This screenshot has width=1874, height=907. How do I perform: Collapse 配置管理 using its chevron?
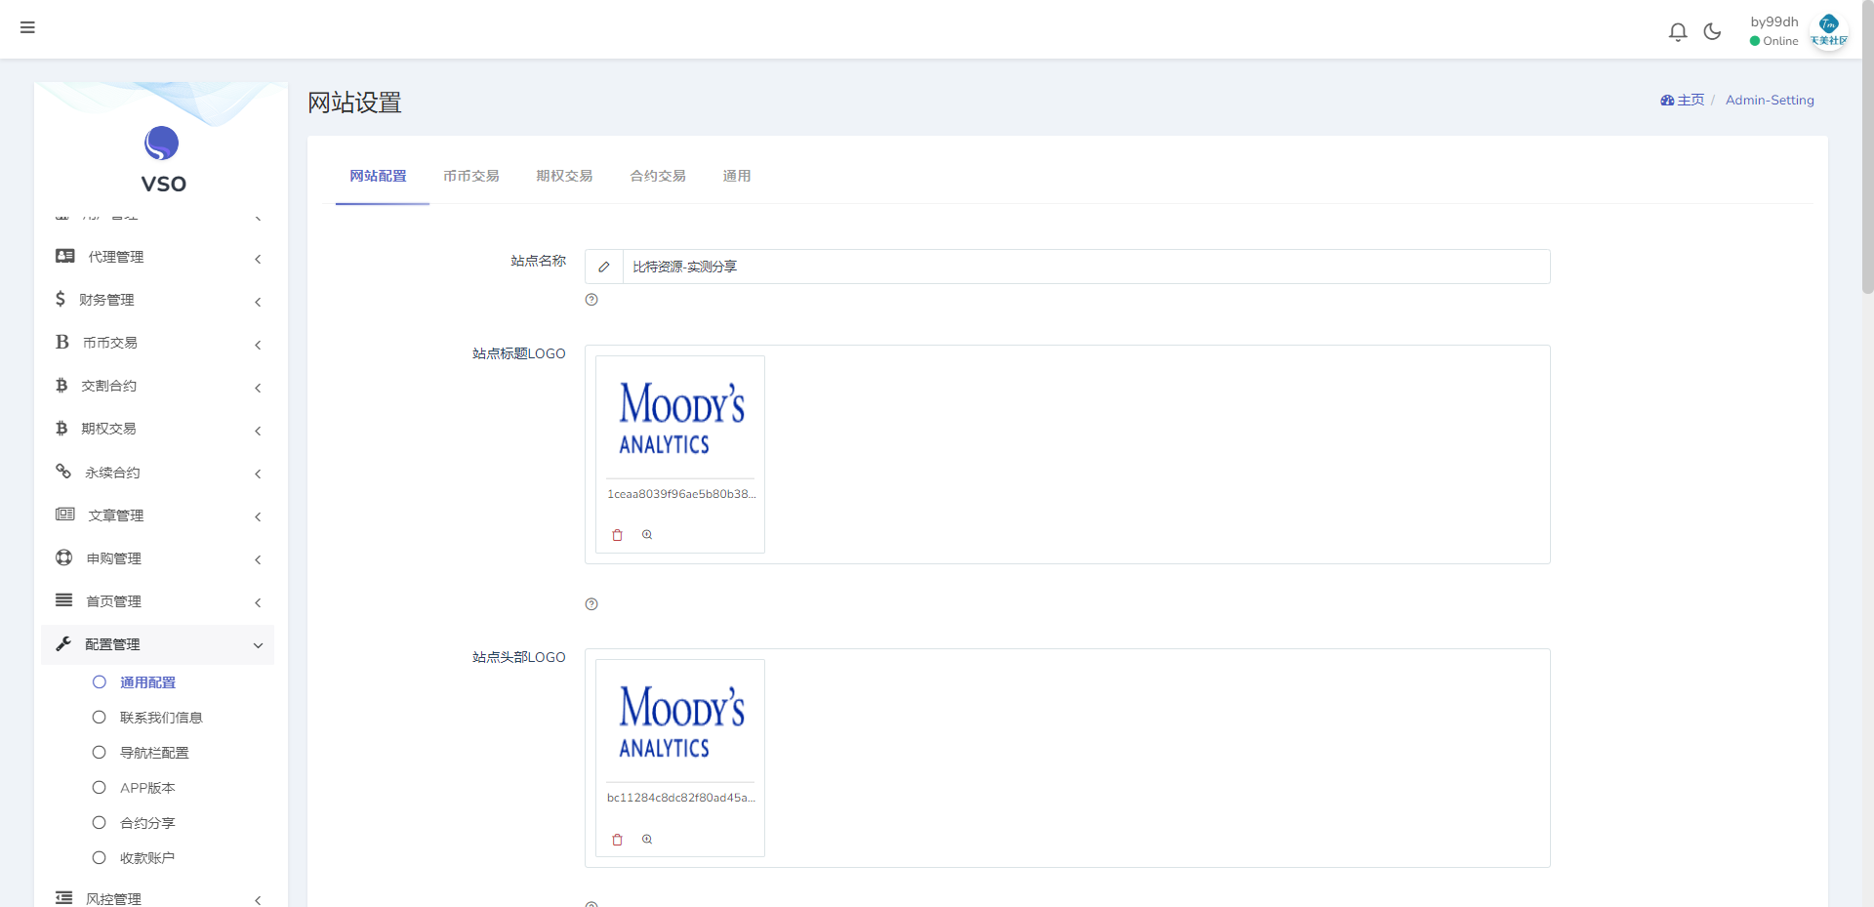(258, 645)
